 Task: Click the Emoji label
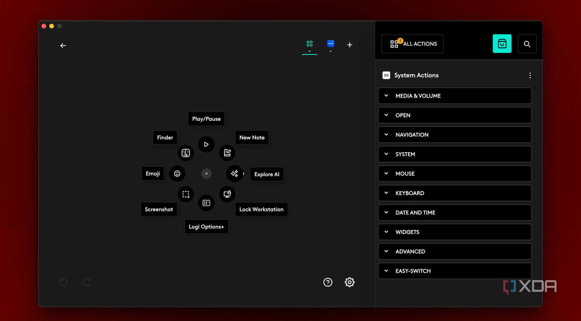point(153,173)
